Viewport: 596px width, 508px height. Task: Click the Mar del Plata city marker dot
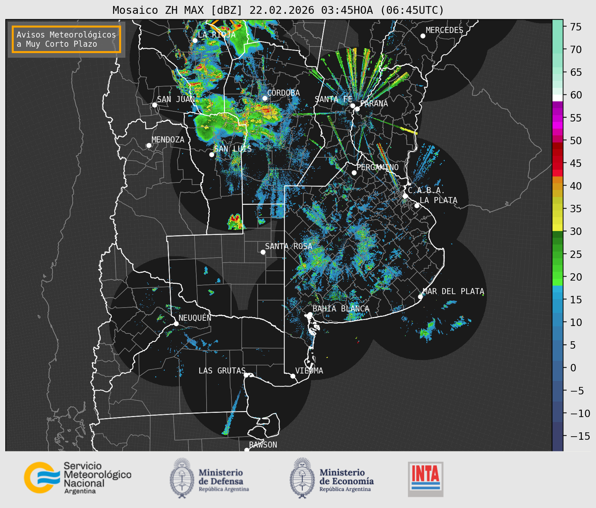click(x=420, y=297)
